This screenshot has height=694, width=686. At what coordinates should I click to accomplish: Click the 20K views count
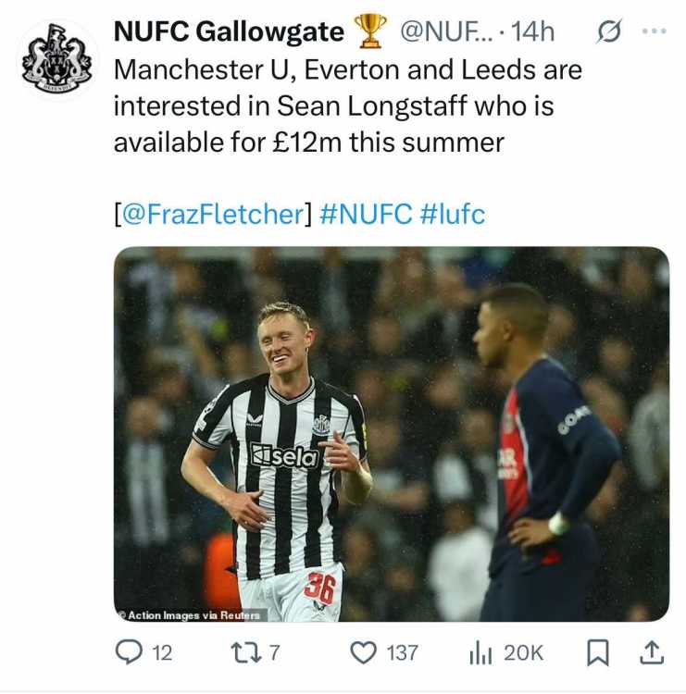click(523, 653)
